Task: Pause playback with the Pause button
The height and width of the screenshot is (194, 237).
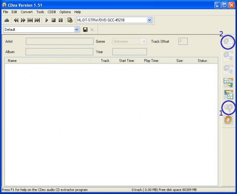Action: tap(61, 20)
